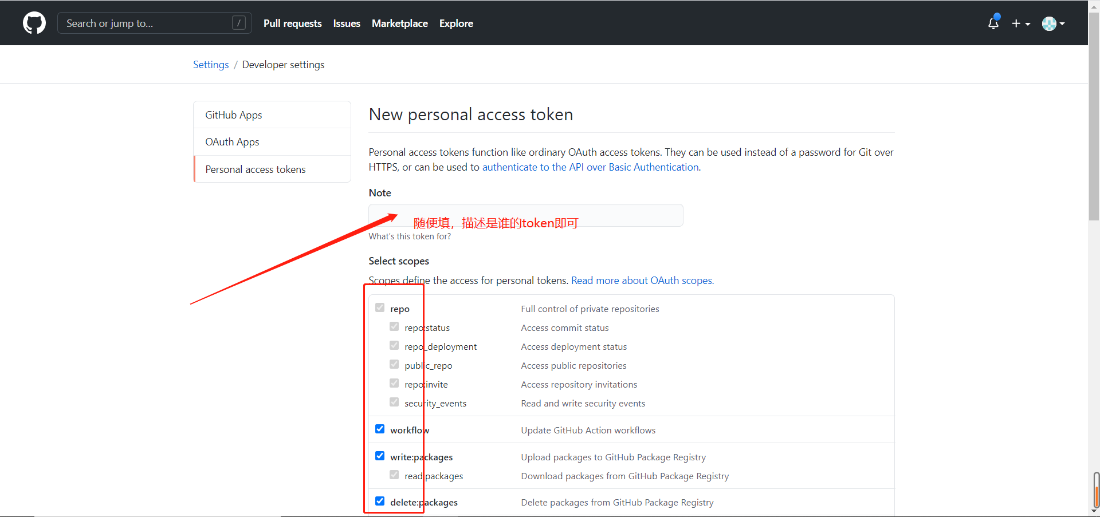Viewport: 1100px width, 517px height.
Task: Click the Note text input field
Action: coord(526,215)
